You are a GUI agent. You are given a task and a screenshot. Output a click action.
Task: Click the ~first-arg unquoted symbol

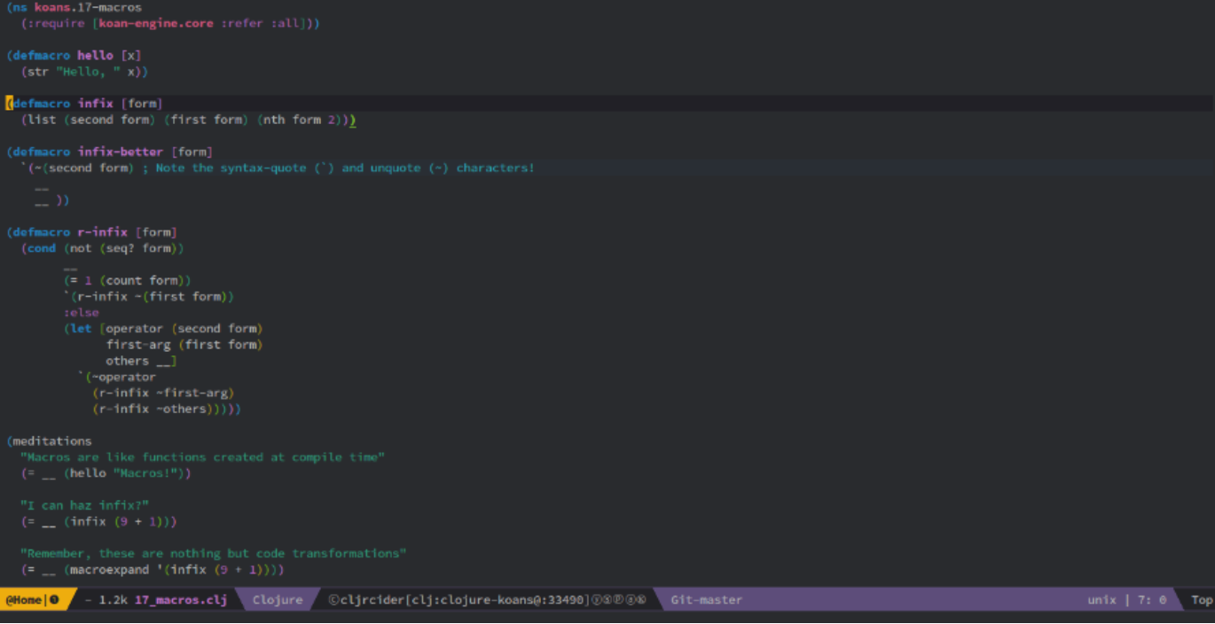point(192,393)
